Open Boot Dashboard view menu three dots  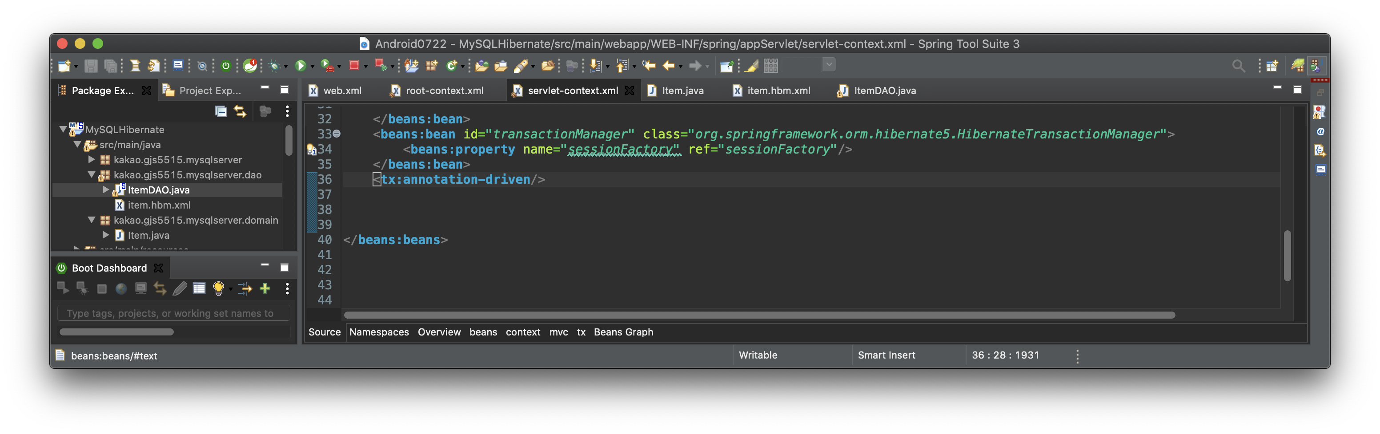287,288
